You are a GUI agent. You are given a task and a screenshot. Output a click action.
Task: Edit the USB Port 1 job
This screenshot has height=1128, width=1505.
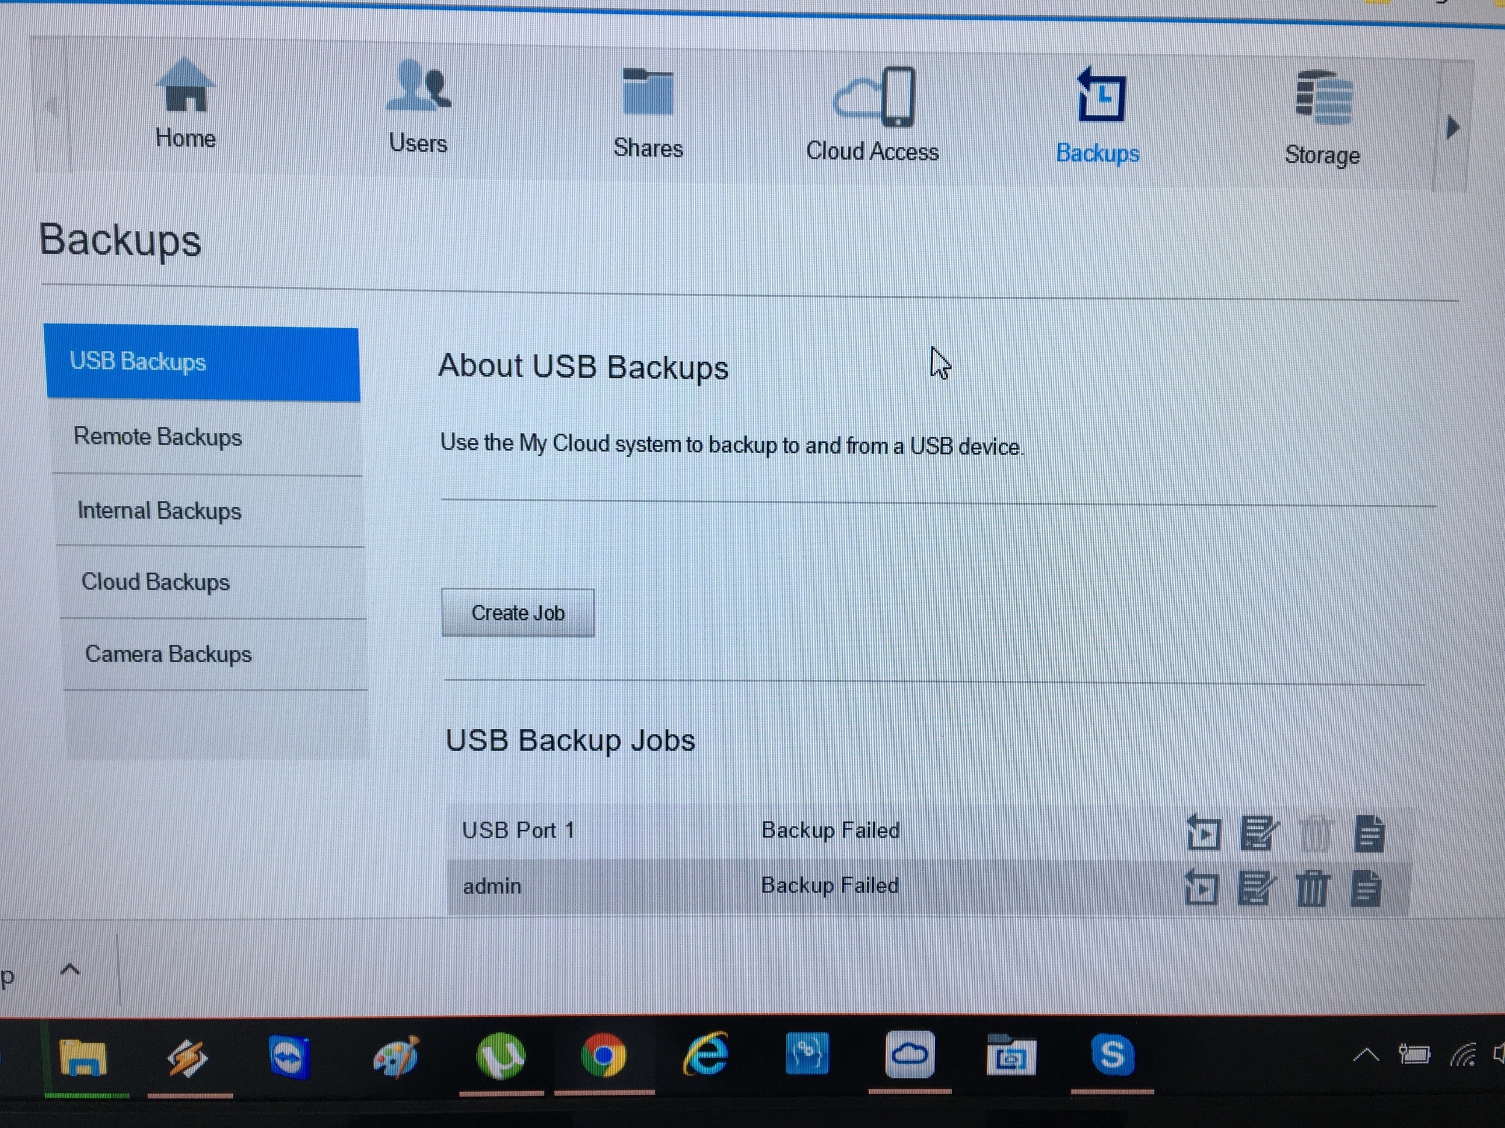coord(1259,832)
